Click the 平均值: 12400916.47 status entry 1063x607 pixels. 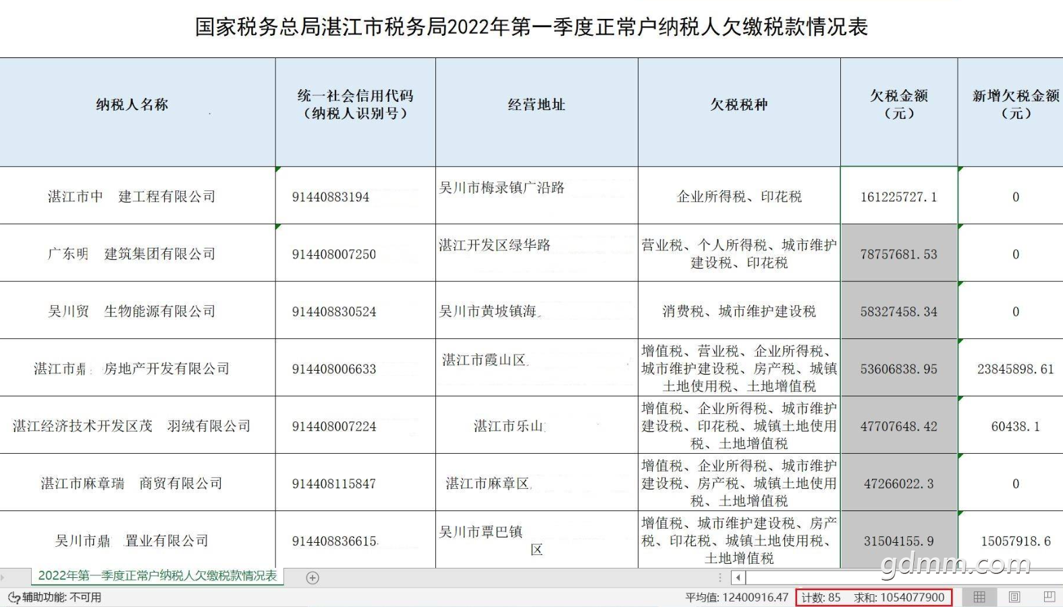tap(736, 598)
